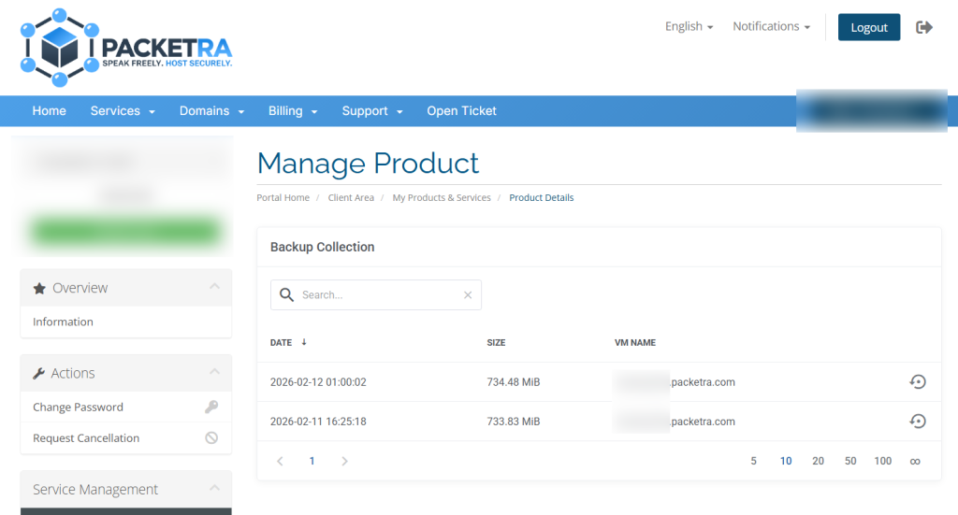Sort by VM NAME column header
The height and width of the screenshot is (515, 958).
tap(635, 343)
